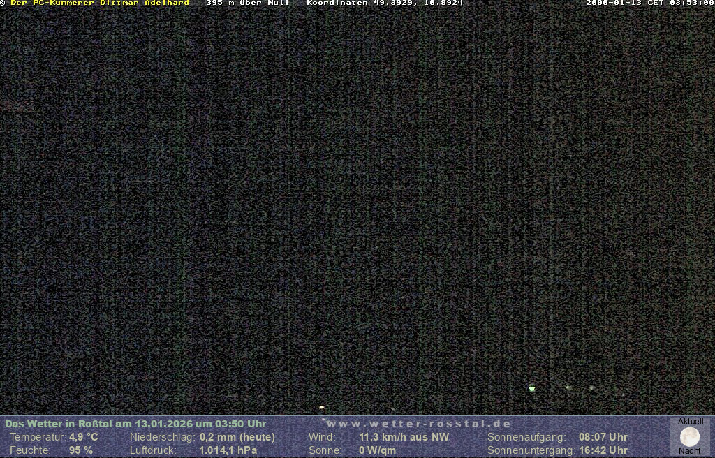The height and width of the screenshot is (458, 715).
Task: Click the camera timestamp 2000-01-13 CET 03:53:00
Action: pos(649,3)
